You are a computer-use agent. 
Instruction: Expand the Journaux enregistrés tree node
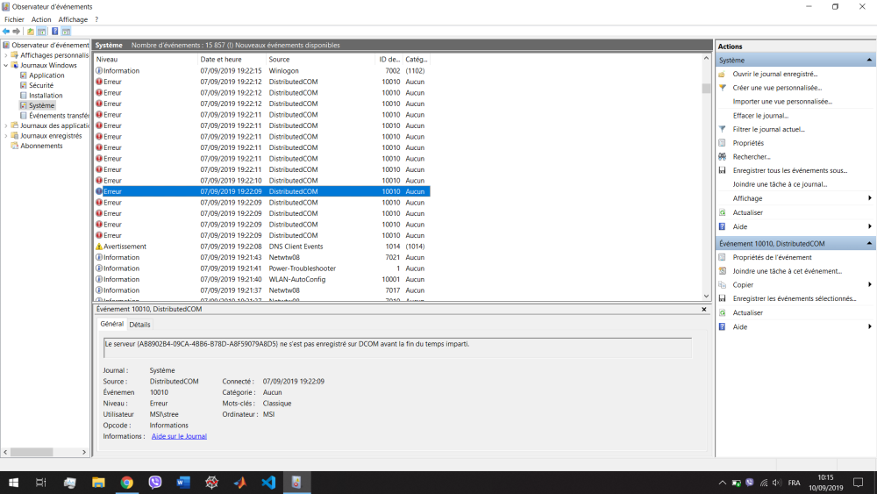6,136
